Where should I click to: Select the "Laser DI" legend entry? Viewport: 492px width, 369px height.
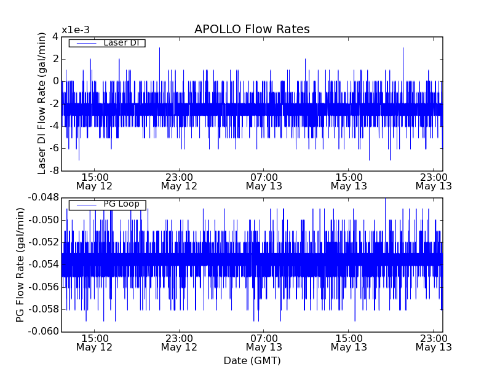pyautogui.click(x=121, y=42)
